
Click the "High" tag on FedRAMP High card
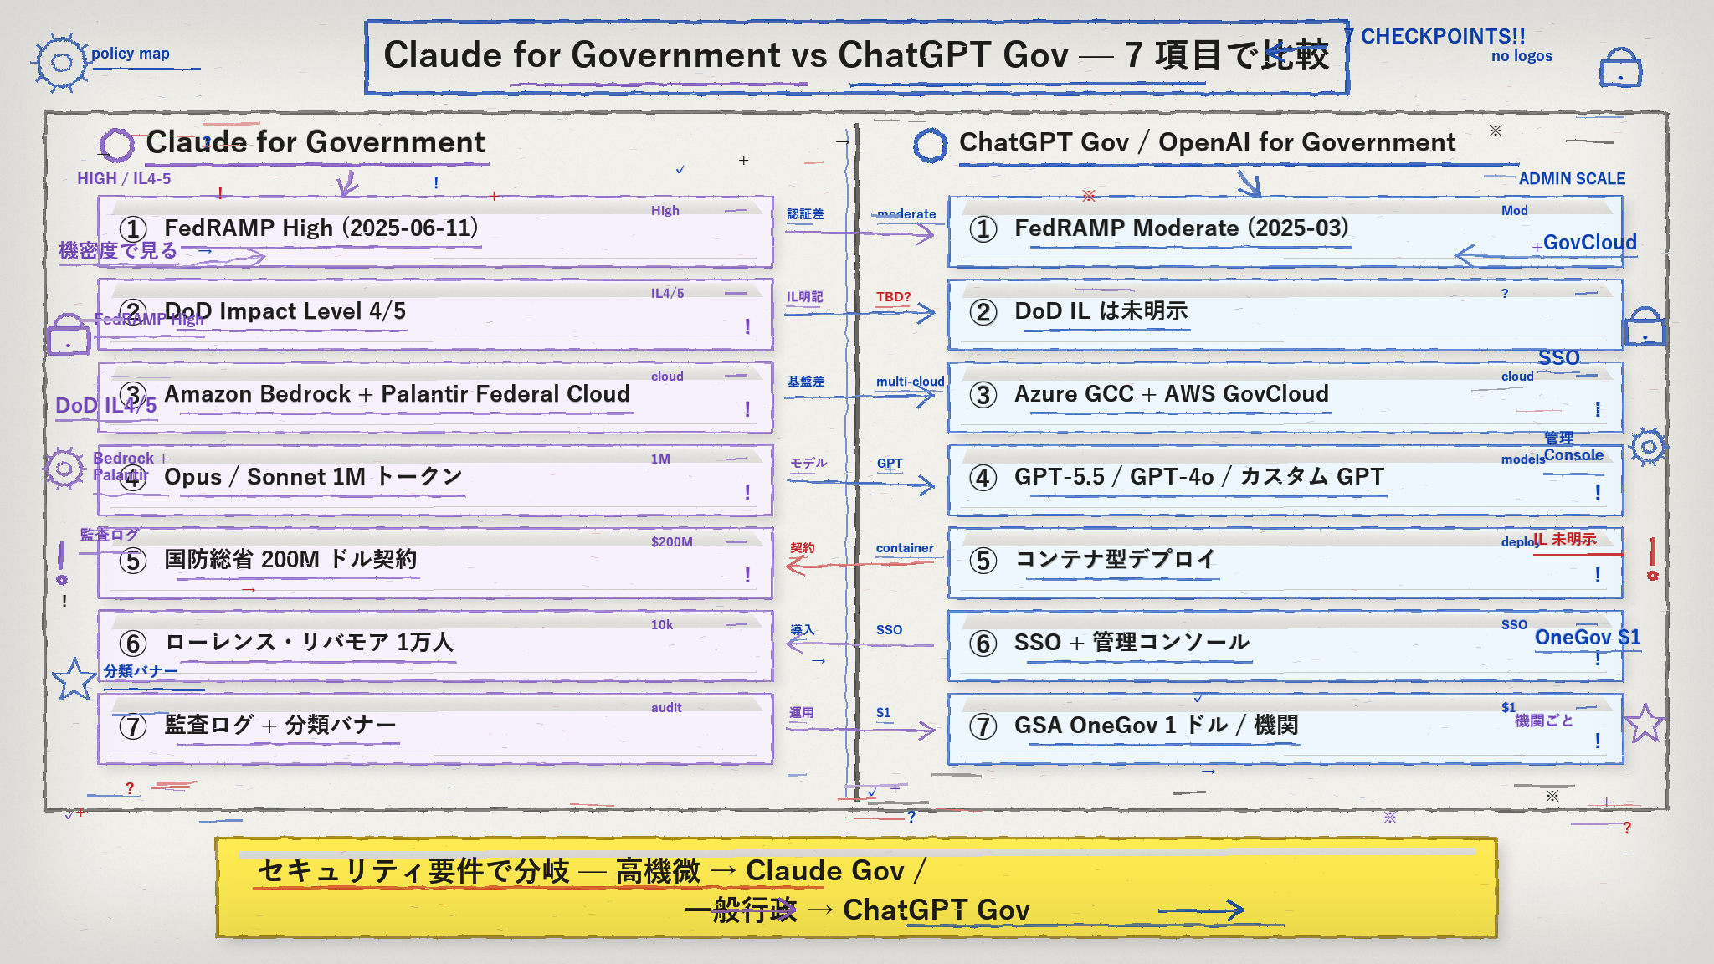pyautogui.click(x=665, y=210)
